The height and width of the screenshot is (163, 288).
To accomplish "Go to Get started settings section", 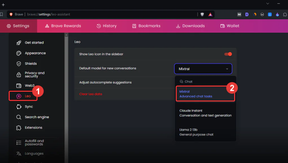I will pos(34,43).
